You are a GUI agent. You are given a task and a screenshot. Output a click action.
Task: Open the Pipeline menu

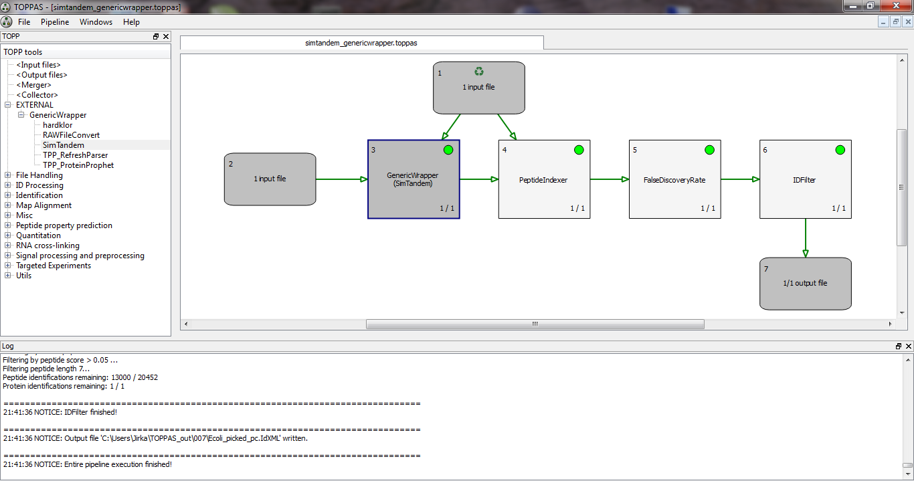tap(55, 22)
